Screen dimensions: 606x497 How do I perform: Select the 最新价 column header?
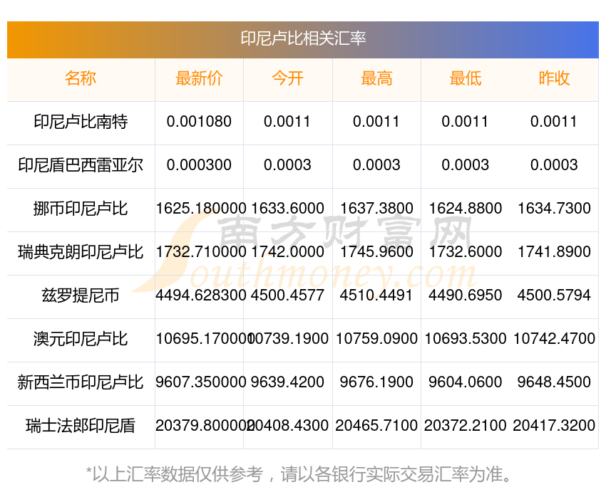(x=199, y=78)
